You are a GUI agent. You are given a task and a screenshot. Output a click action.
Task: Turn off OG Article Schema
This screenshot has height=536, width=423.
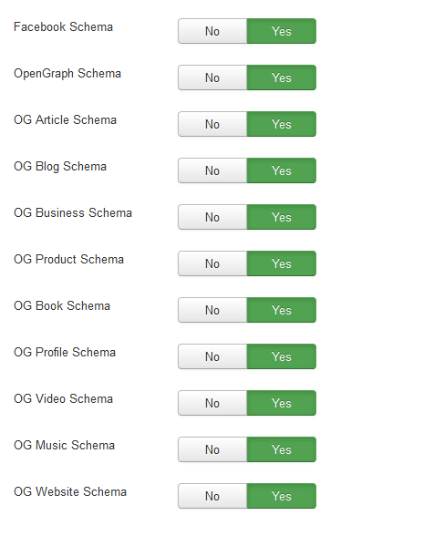[x=212, y=124]
